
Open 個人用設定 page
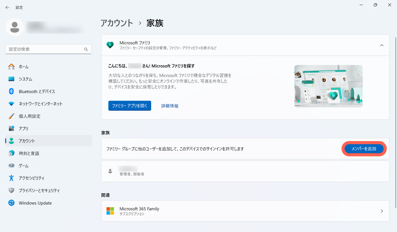[48, 116]
